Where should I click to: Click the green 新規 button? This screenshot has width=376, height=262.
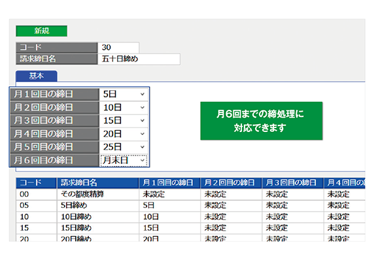(41, 31)
